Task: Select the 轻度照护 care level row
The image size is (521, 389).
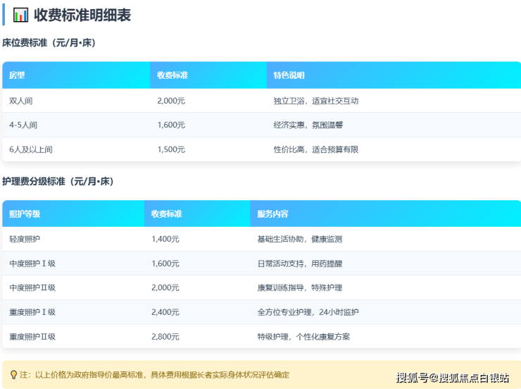Action: click(x=25, y=239)
